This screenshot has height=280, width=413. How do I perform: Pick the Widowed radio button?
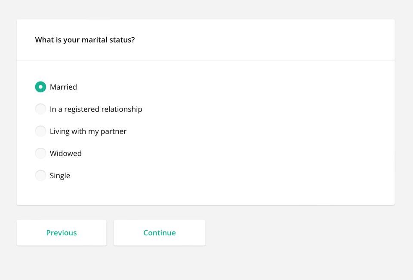(40, 153)
